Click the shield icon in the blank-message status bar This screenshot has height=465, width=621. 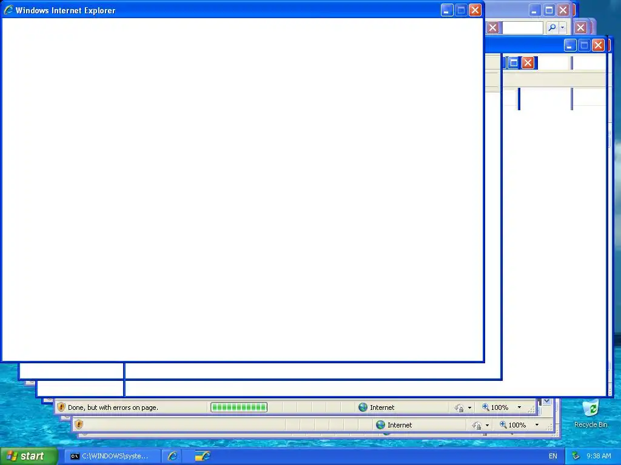[79, 424]
